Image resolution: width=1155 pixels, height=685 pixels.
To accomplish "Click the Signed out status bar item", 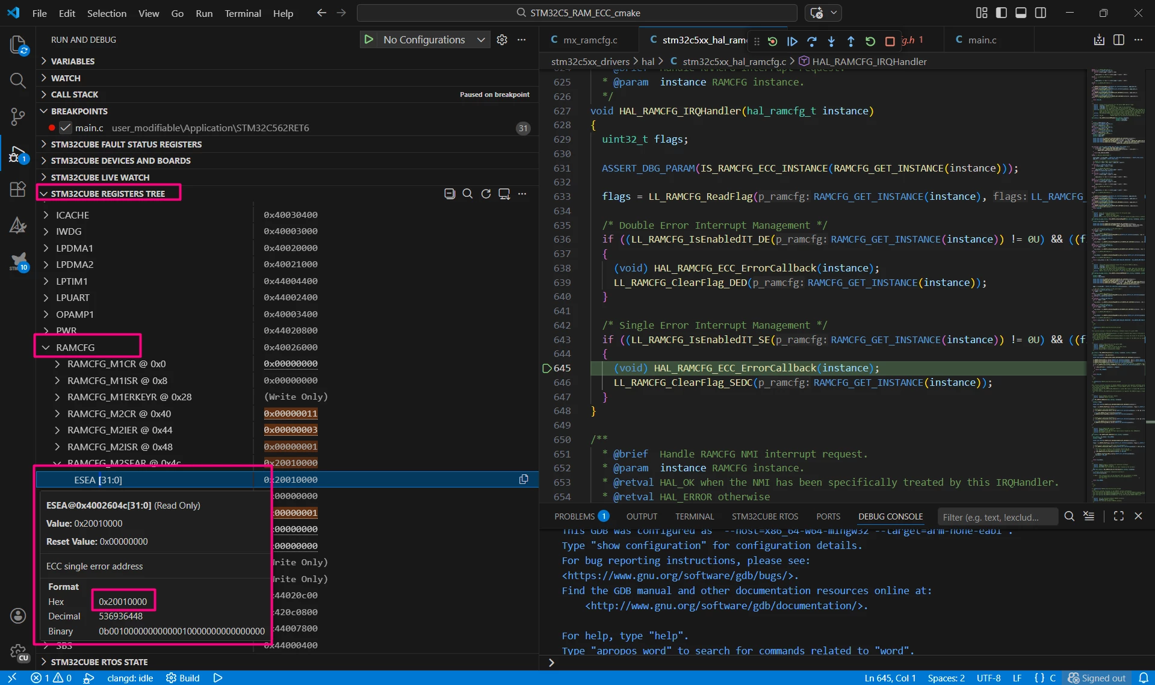I will [x=1097, y=678].
